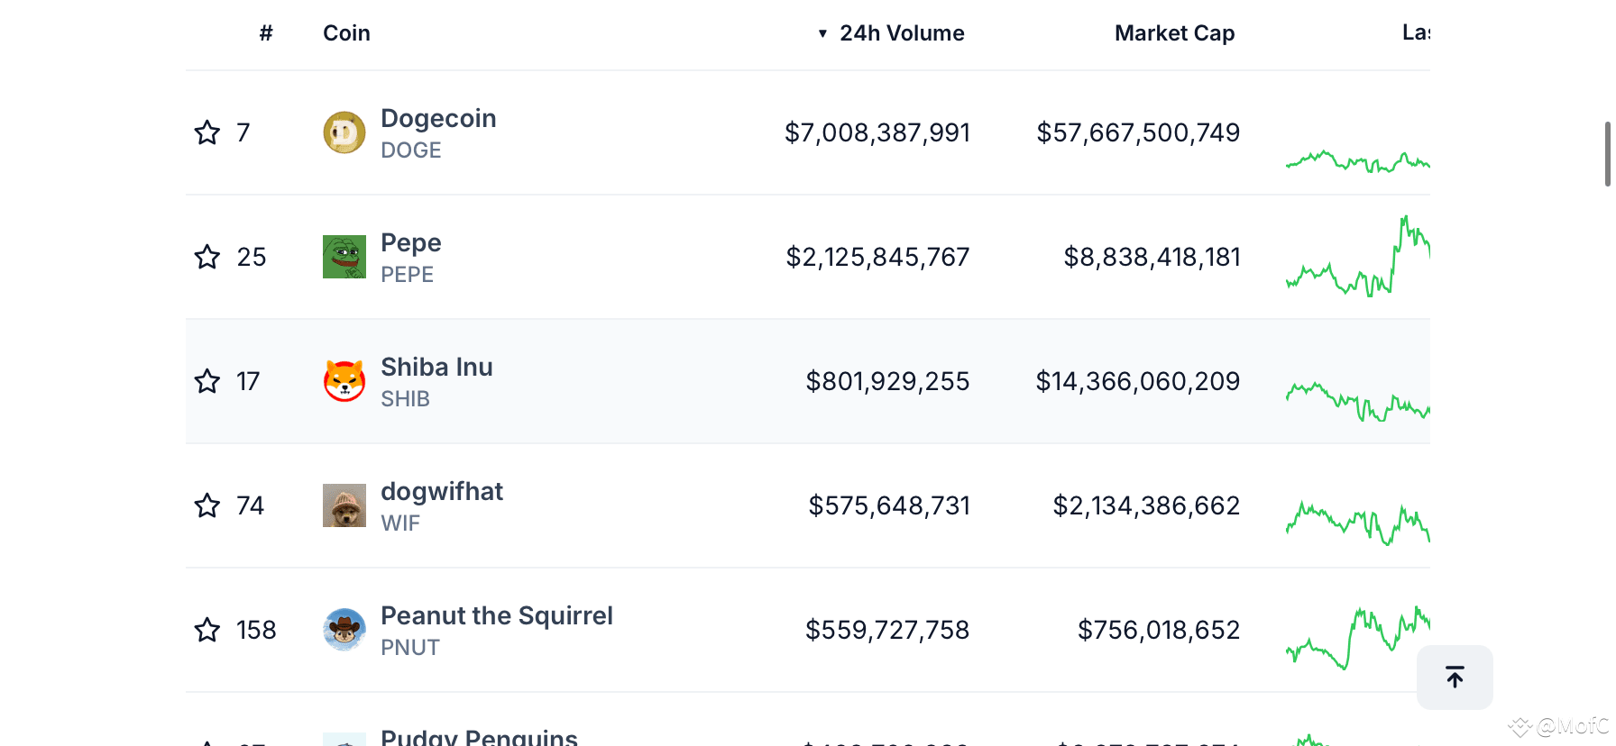
Task: Click the Pepe frog logo
Action: coord(344,257)
